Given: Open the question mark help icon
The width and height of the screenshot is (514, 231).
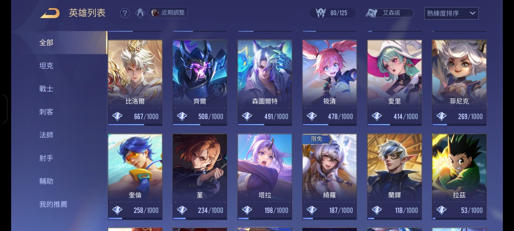Looking at the screenshot, I should [125, 13].
